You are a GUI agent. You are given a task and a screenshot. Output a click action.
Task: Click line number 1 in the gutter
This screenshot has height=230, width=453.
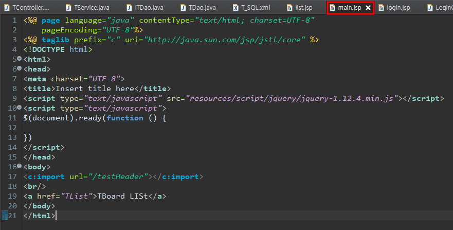coord(14,20)
